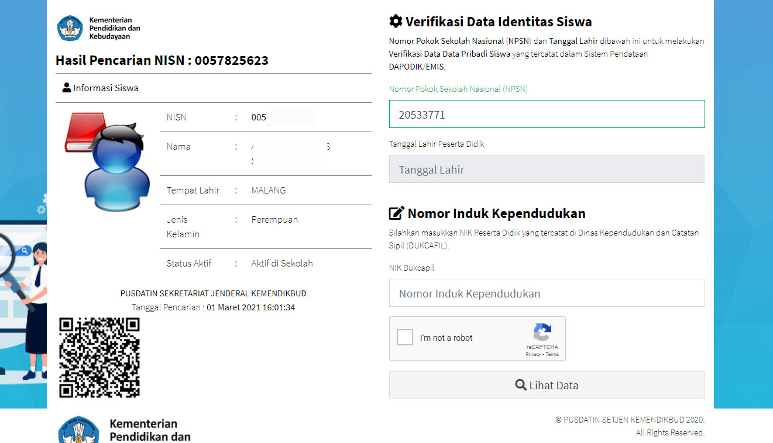This screenshot has width=773, height=443.
Task: Open the reCAPTCHA Privacy link
Action: tap(532, 355)
